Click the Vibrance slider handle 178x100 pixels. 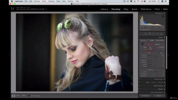point(153,74)
